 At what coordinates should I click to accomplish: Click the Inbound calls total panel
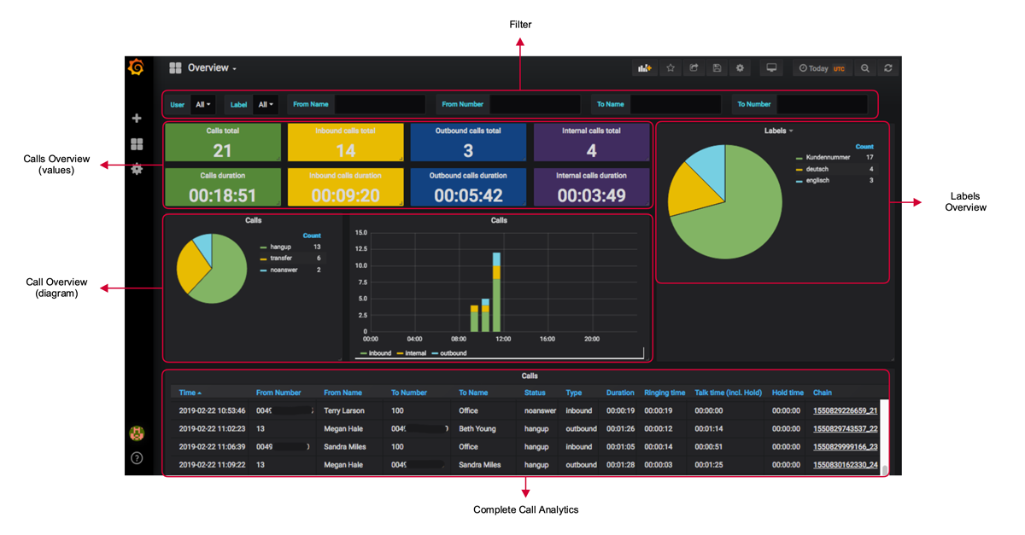click(x=345, y=142)
